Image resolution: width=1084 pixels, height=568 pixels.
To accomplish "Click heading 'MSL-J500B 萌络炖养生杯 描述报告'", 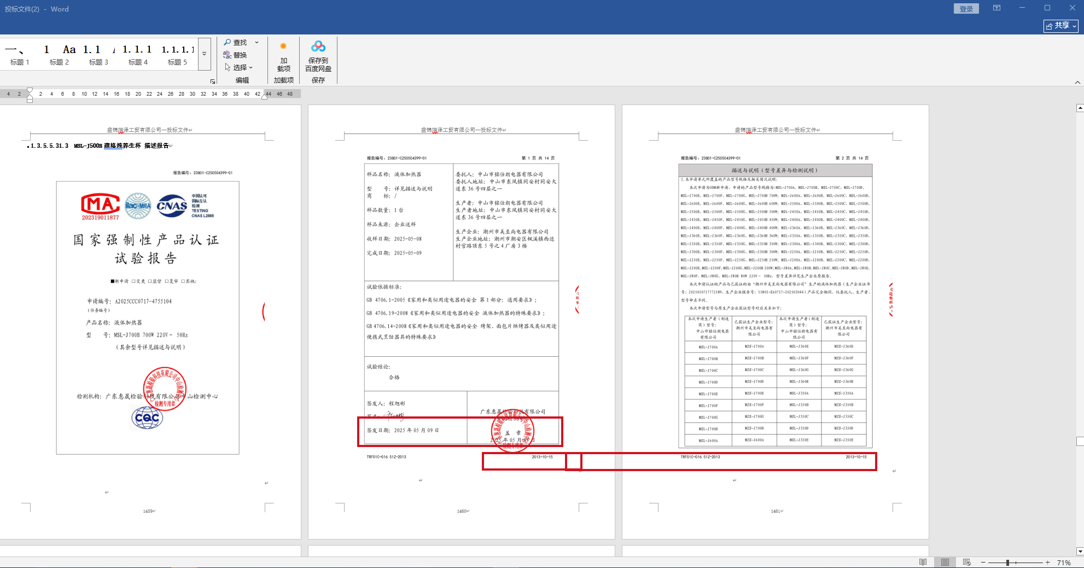I will click(x=121, y=146).
